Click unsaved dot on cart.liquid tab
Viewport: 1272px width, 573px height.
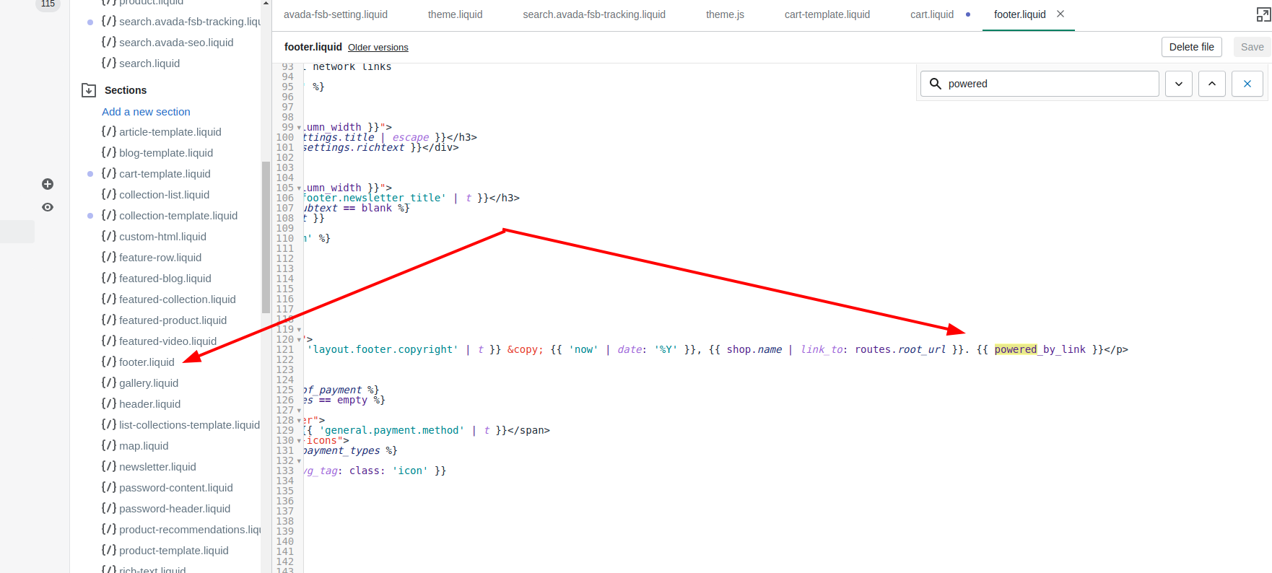pyautogui.click(x=968, y=14)
